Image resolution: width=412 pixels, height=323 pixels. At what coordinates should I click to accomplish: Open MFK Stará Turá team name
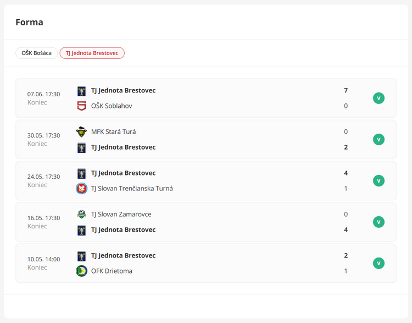coord(114,132)
